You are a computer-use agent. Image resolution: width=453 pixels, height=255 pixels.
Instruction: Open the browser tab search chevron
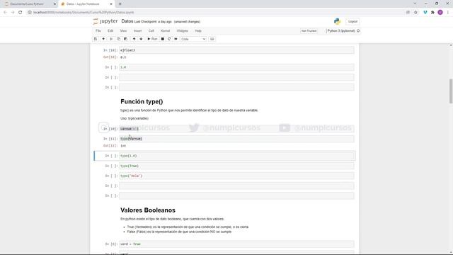click(x=415, y=4)
